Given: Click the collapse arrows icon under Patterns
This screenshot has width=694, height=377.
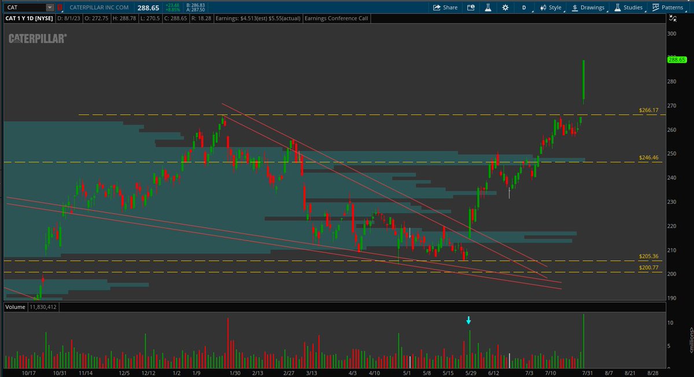Looking at the screenshot, I should 672,18.
